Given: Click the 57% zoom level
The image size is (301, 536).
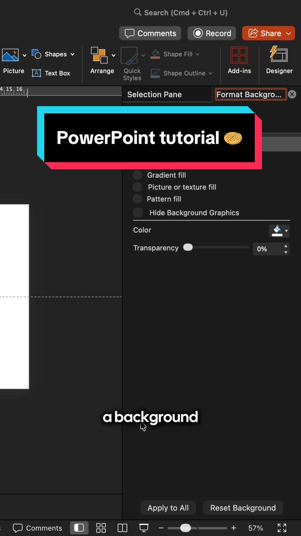Looking at the screenshot, I should [256, 528].
